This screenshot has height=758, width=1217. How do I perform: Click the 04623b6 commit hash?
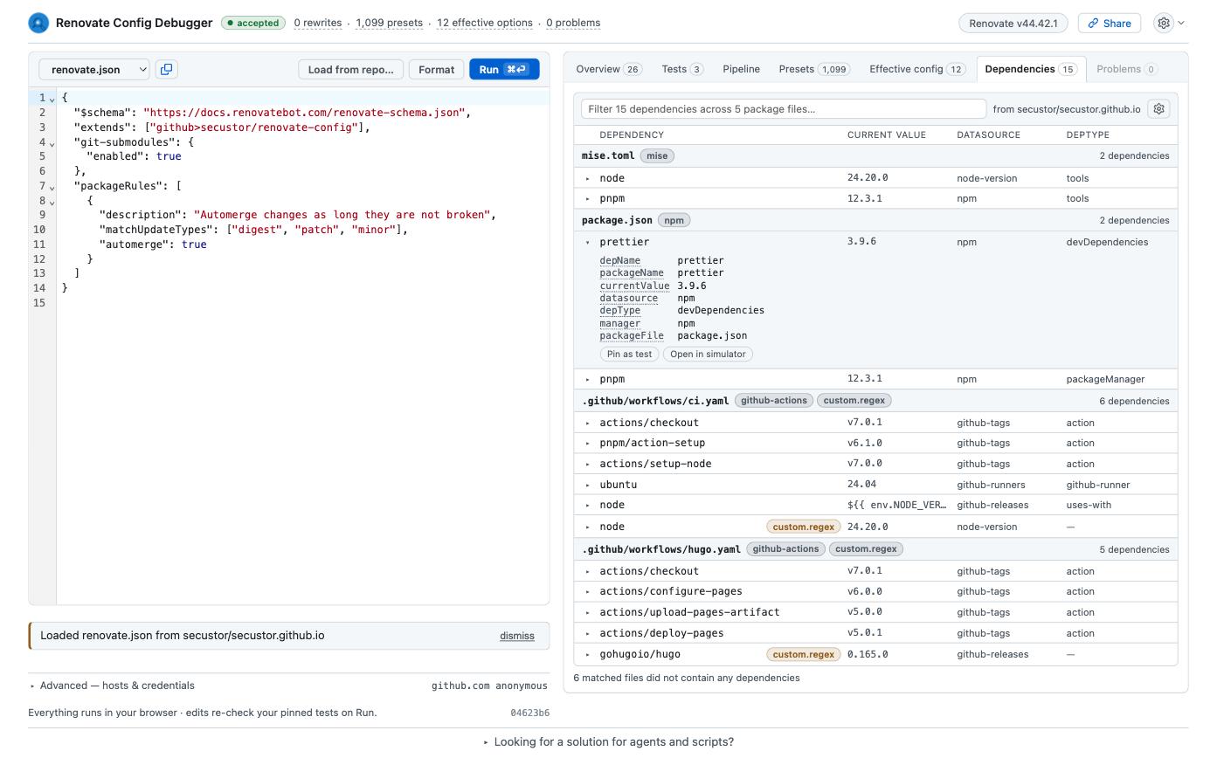click(529, 713)
